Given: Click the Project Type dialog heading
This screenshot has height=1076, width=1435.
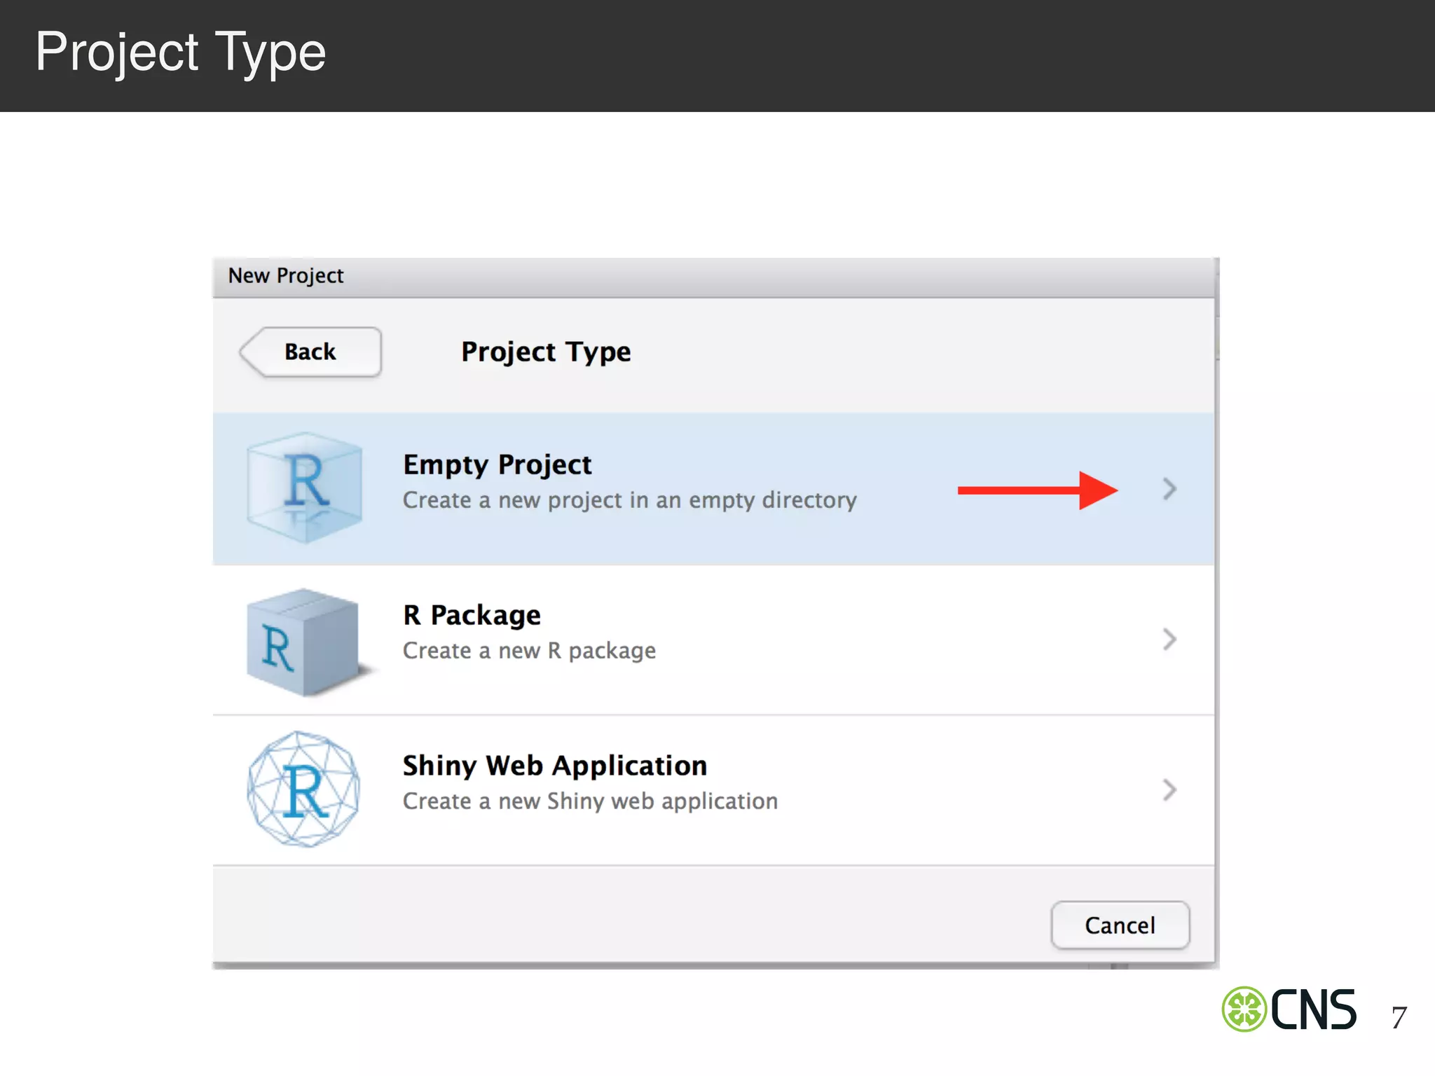Looking at the screenshot, I should pyautogui.click(x=546, y=352).
